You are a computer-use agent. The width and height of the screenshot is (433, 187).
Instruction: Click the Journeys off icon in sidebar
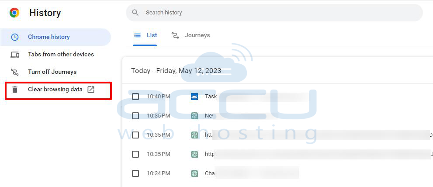(x=15, y=72)
